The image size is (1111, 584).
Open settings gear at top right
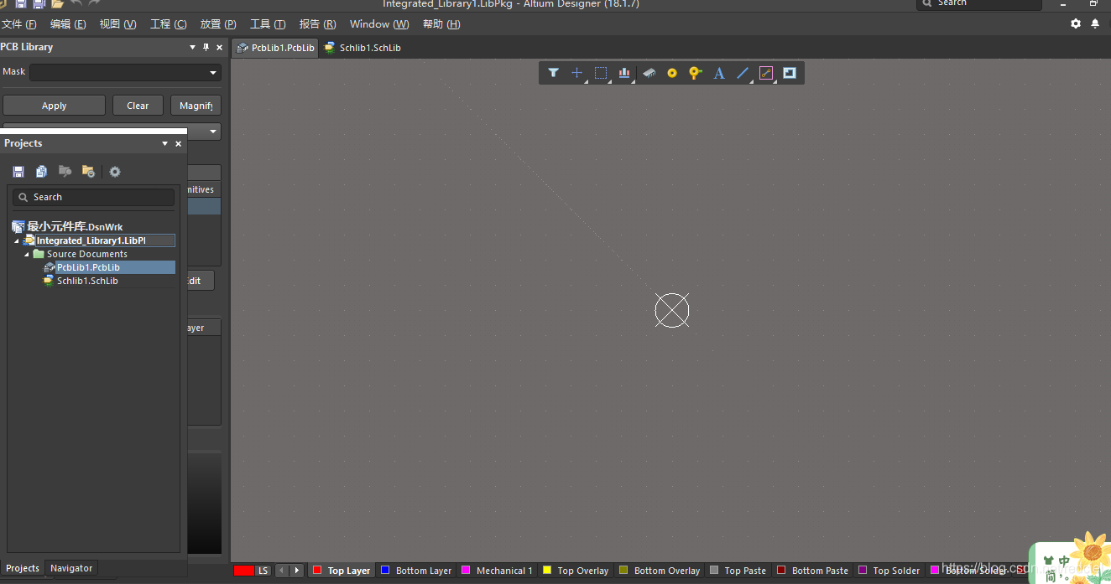1076,24
